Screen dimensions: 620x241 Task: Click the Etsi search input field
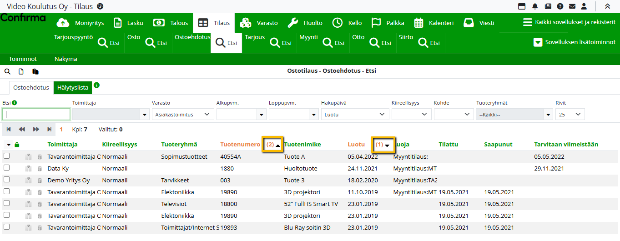coord(36,115)
